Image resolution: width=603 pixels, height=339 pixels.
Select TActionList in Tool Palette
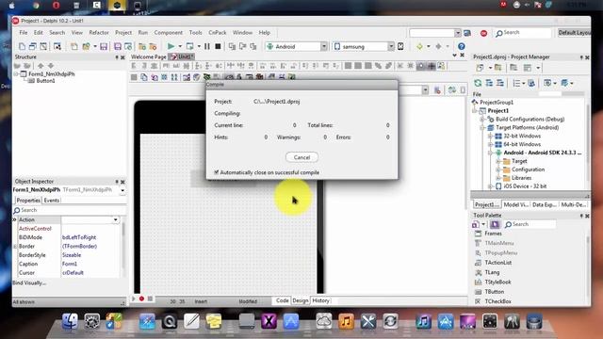pos(498,263)
